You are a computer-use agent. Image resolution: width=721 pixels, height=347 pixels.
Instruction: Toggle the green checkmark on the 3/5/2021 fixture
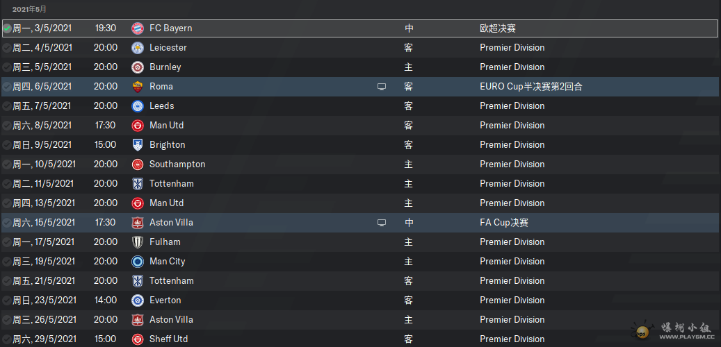click(7, 28)
